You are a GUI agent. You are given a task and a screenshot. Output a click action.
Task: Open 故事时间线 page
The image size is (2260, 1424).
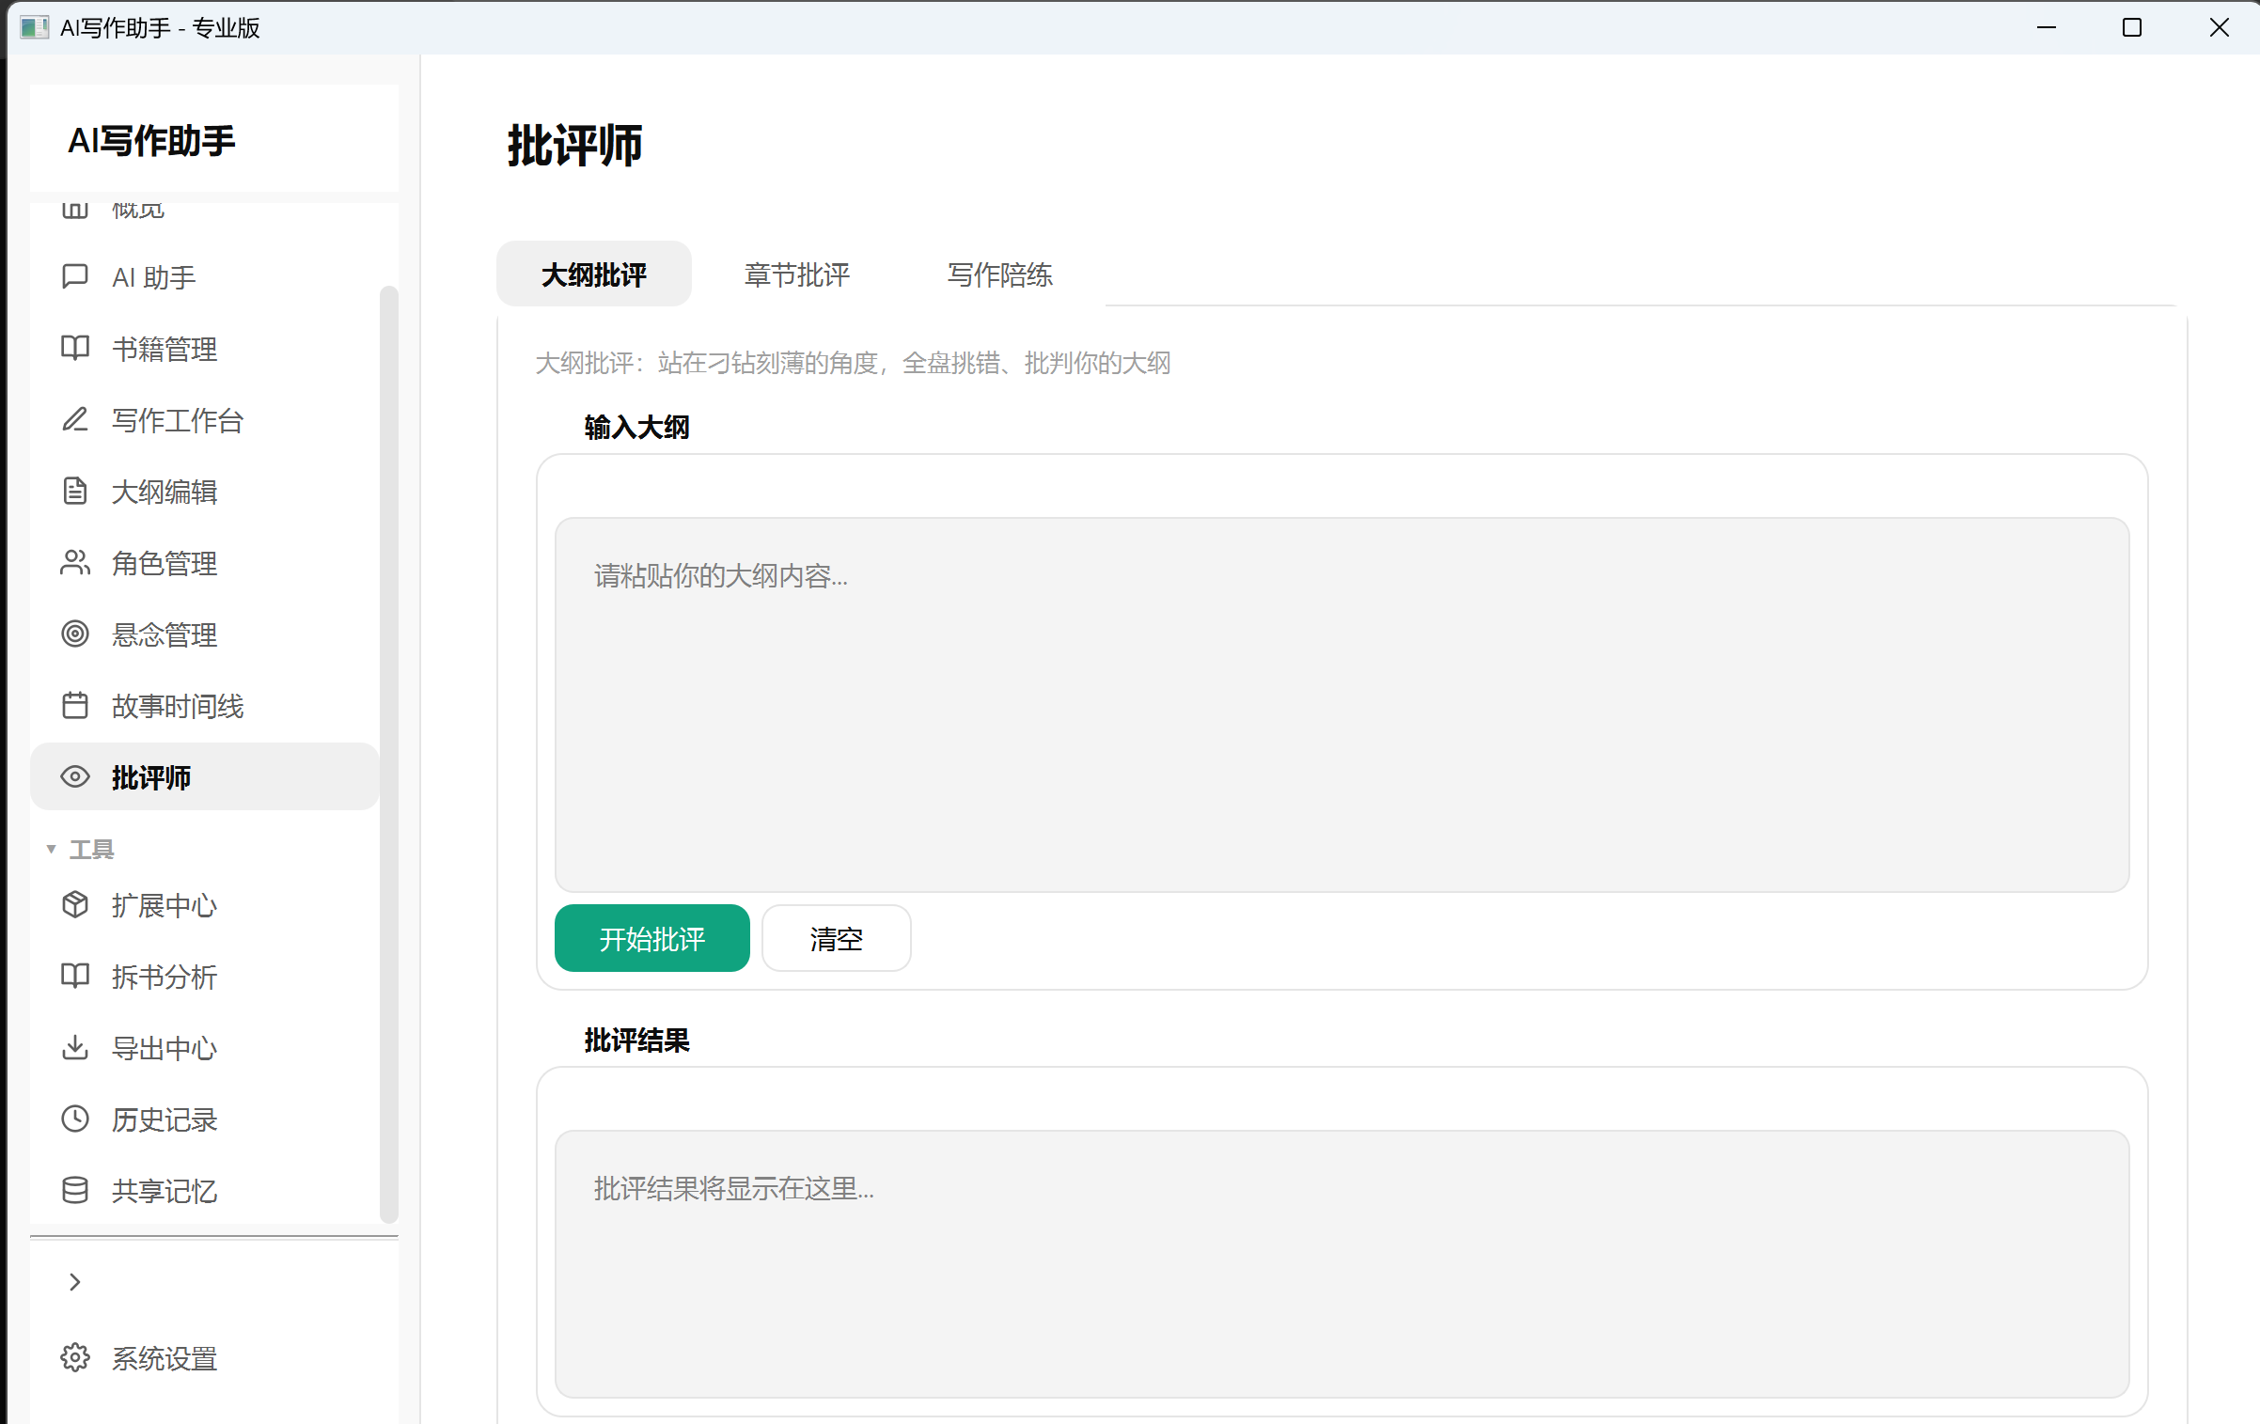coord(205,705)
